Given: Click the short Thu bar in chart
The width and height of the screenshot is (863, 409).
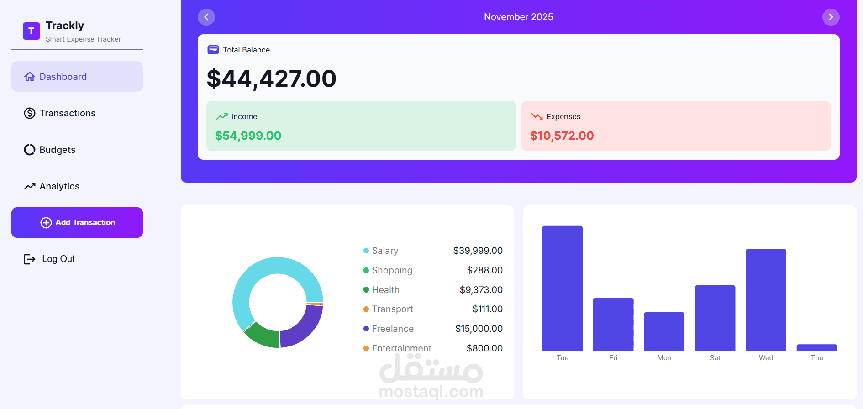Looking at the screenshot, I should [817, 348].
